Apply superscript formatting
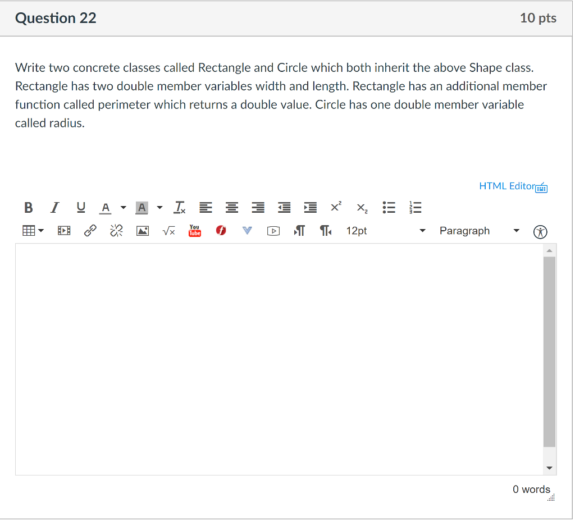 click(x=335, y=207)
